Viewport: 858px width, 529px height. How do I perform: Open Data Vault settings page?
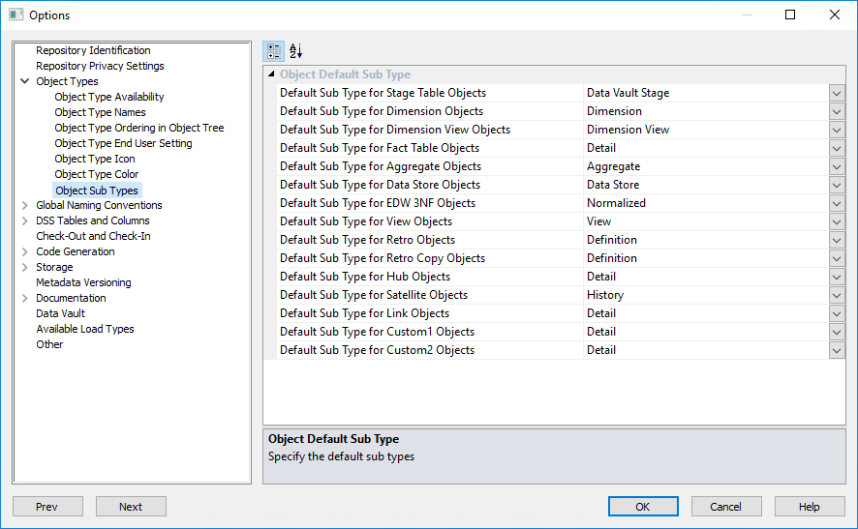pos(60,313)
